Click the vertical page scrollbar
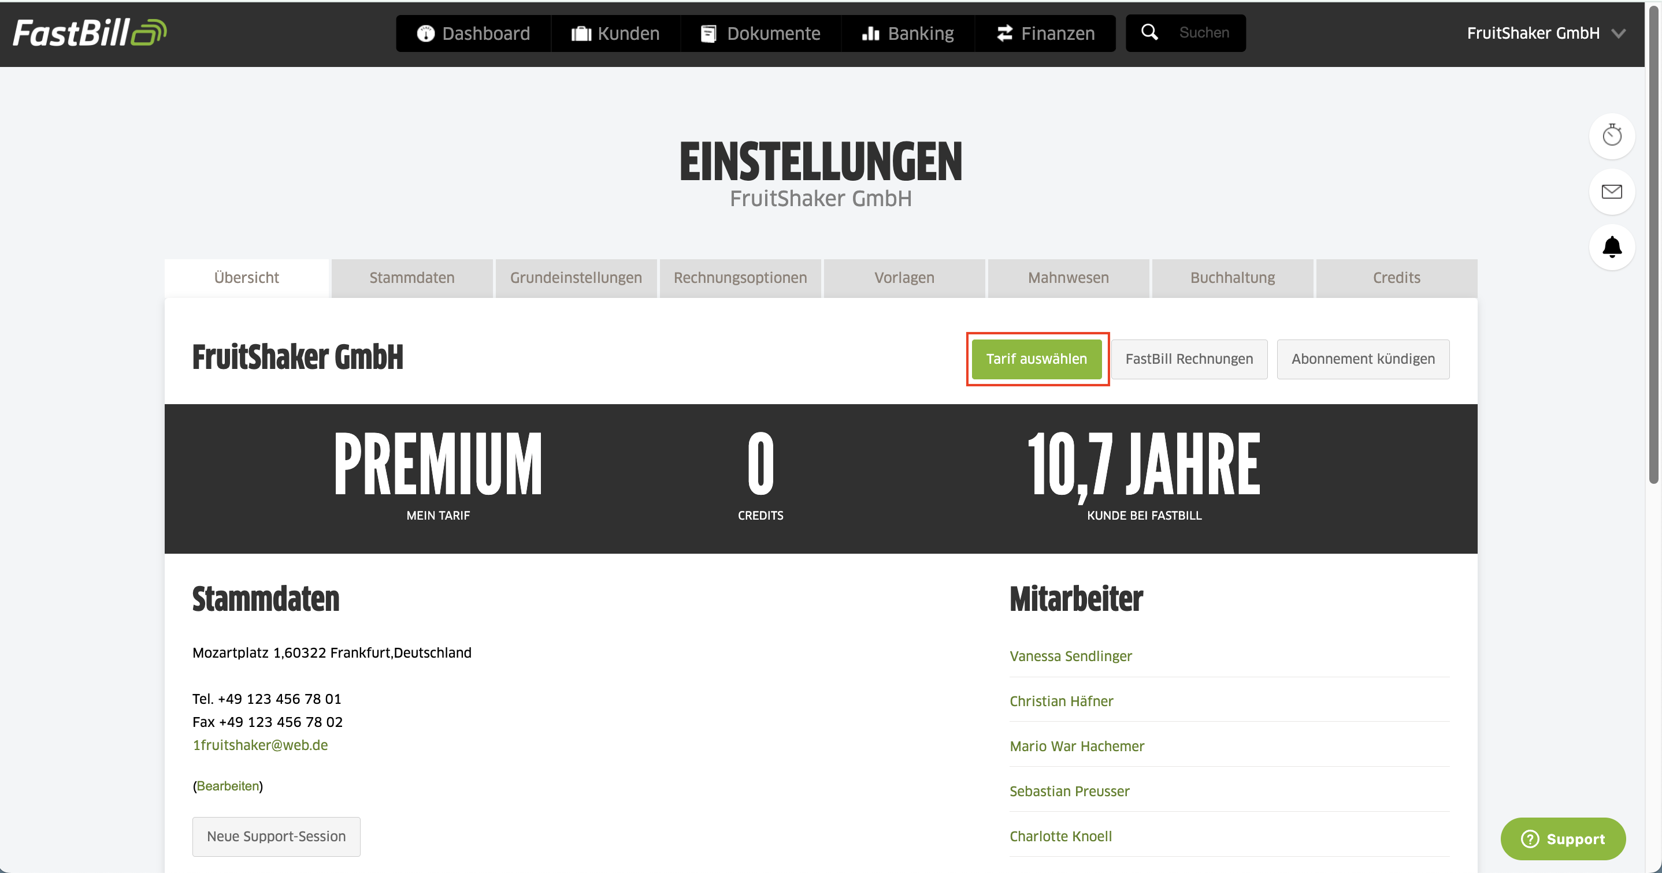 1653,245
